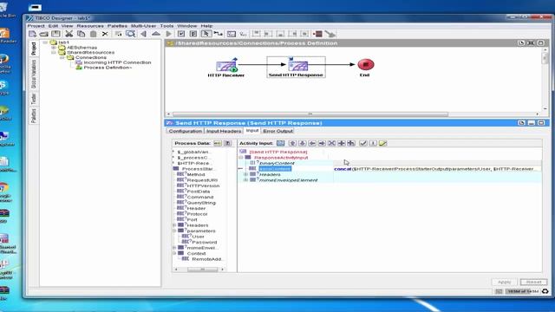Click the Apply button
The width and height of the screenshot is (555, 312).
[505, 283]
